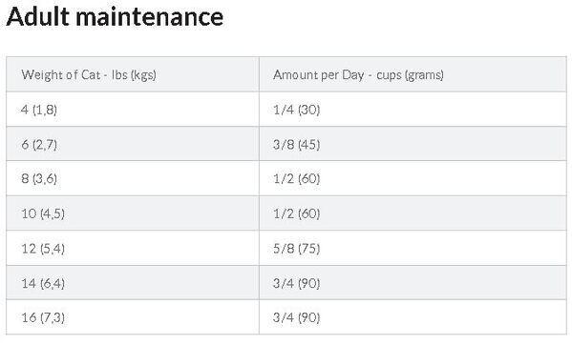Click the 3/4 (90) cell in the 14 lbs row
This screenshot has height=345, width=572.
click(413, 283)
